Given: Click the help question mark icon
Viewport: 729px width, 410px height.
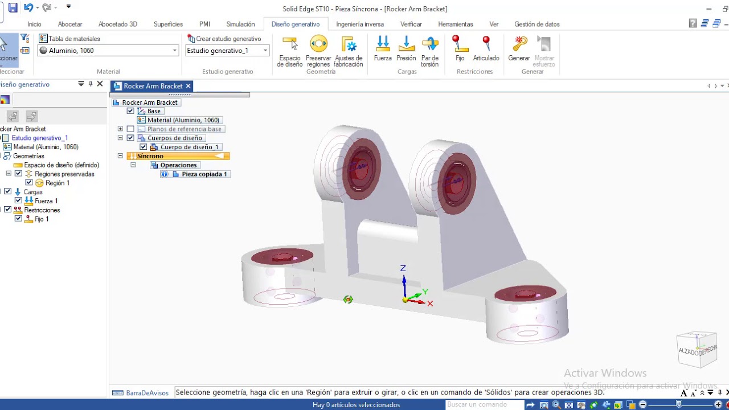Looking at the screenshot, I should tap(693, 23).
